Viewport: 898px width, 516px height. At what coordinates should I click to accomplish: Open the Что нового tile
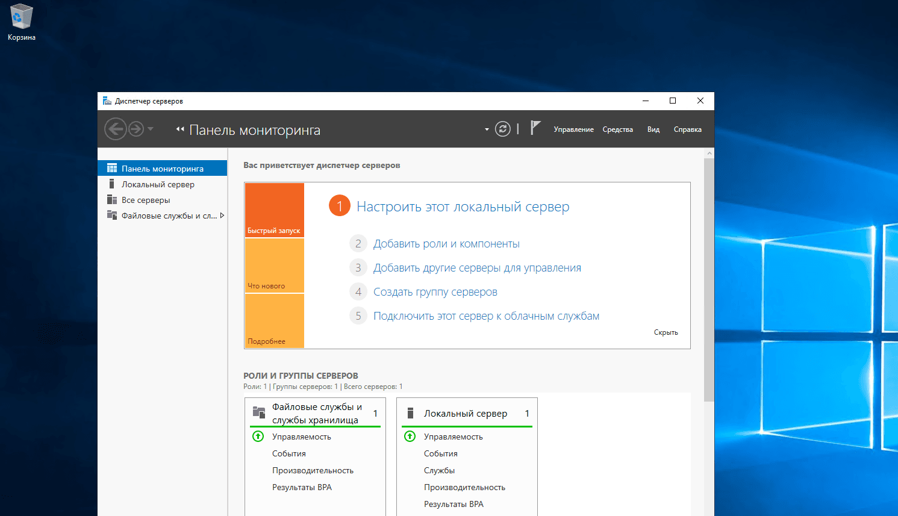(x=274, y=266)
